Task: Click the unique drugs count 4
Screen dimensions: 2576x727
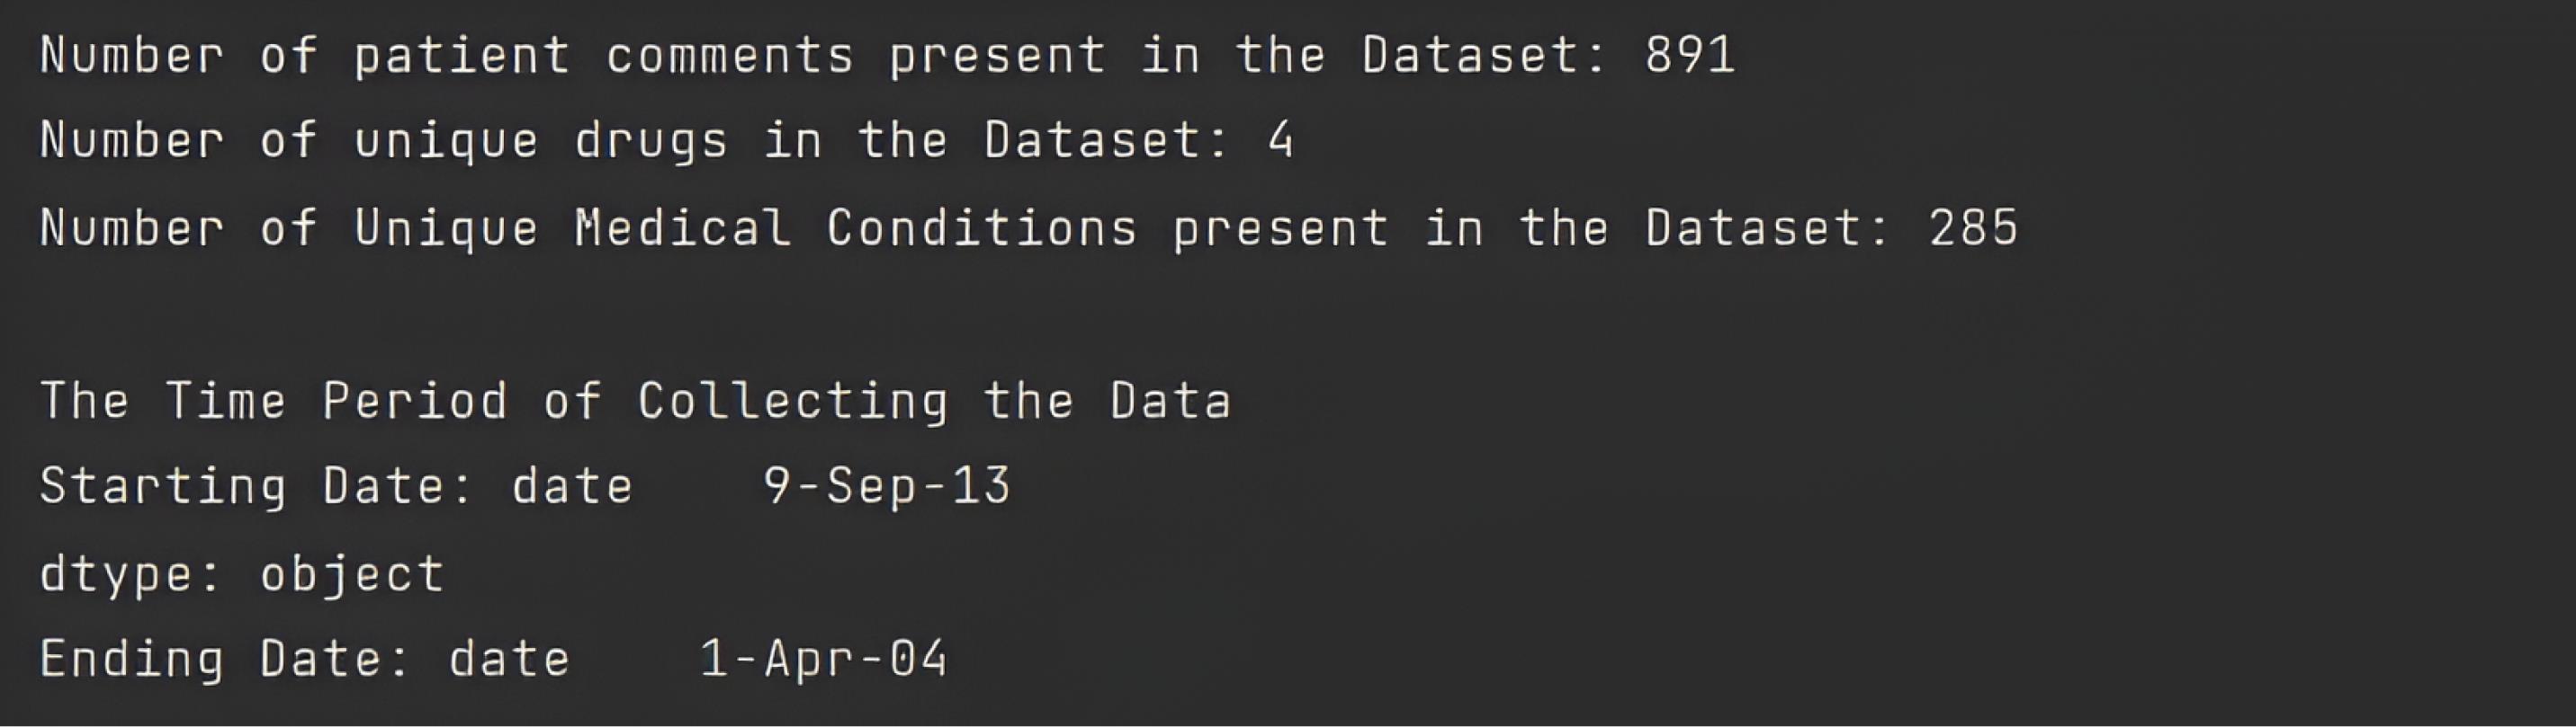Action: 1280,140
